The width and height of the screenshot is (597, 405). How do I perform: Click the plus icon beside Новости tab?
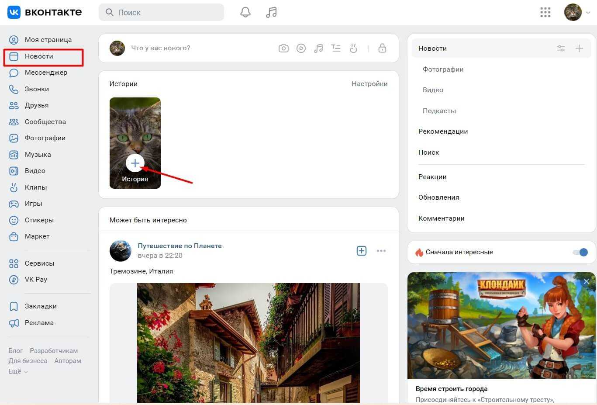tap(579, 48)
